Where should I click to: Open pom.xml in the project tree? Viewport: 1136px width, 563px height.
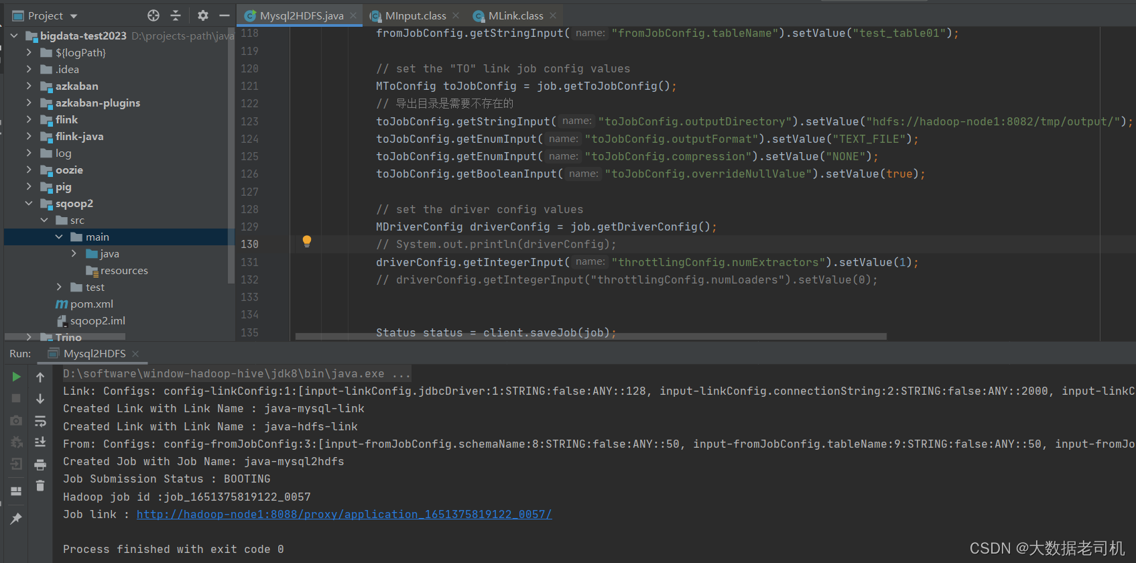click(84, 304)
